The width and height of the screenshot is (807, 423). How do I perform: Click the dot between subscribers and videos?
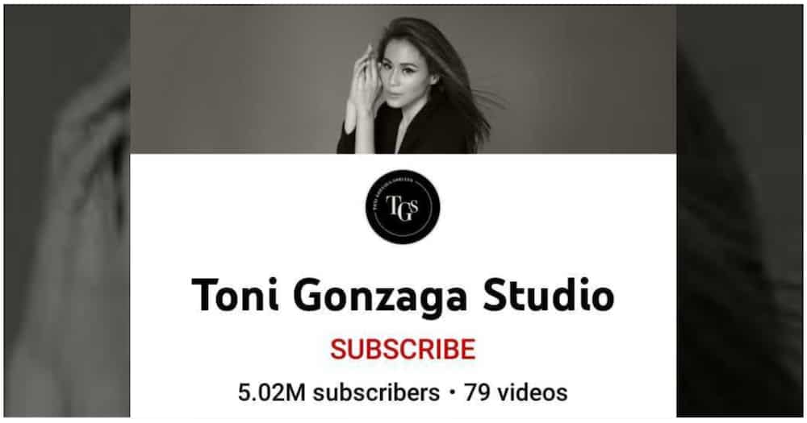(452, 393)
